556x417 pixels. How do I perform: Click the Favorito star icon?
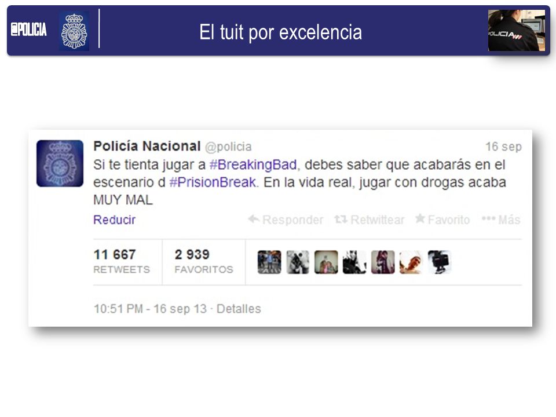pos(420,218)
